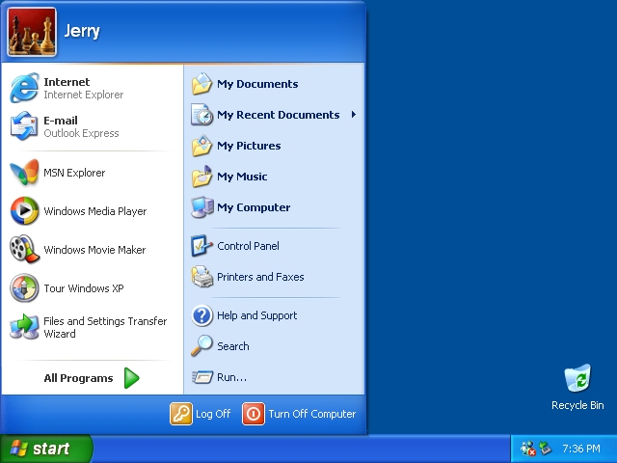Screen dimensions: 617x463
Task: Click the MSN Explorer text entry
Action: 74,173
